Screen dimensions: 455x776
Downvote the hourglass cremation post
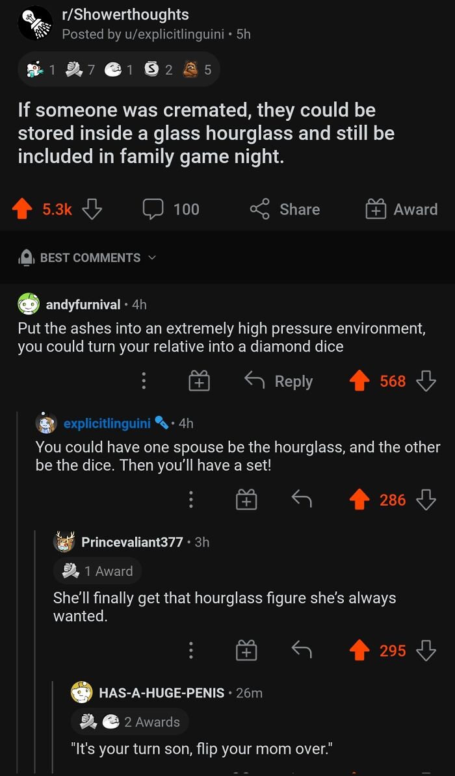(92, 209)
